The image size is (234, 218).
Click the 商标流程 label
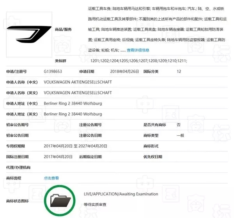[x=14, y=178]
